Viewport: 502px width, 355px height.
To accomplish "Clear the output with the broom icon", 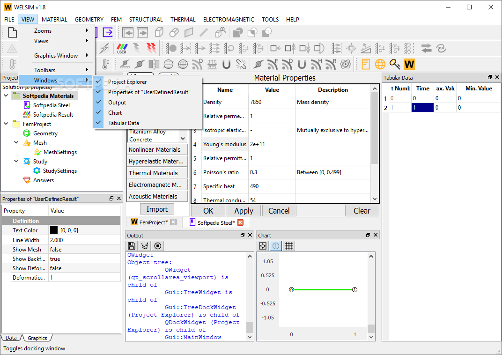I will click(x=145, y=246).
